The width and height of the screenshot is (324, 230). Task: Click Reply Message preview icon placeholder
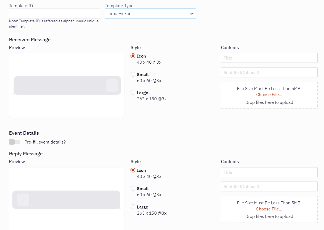pyautogui.click(x=23, y=200)
